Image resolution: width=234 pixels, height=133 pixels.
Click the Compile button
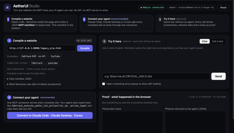pos(85,48)
